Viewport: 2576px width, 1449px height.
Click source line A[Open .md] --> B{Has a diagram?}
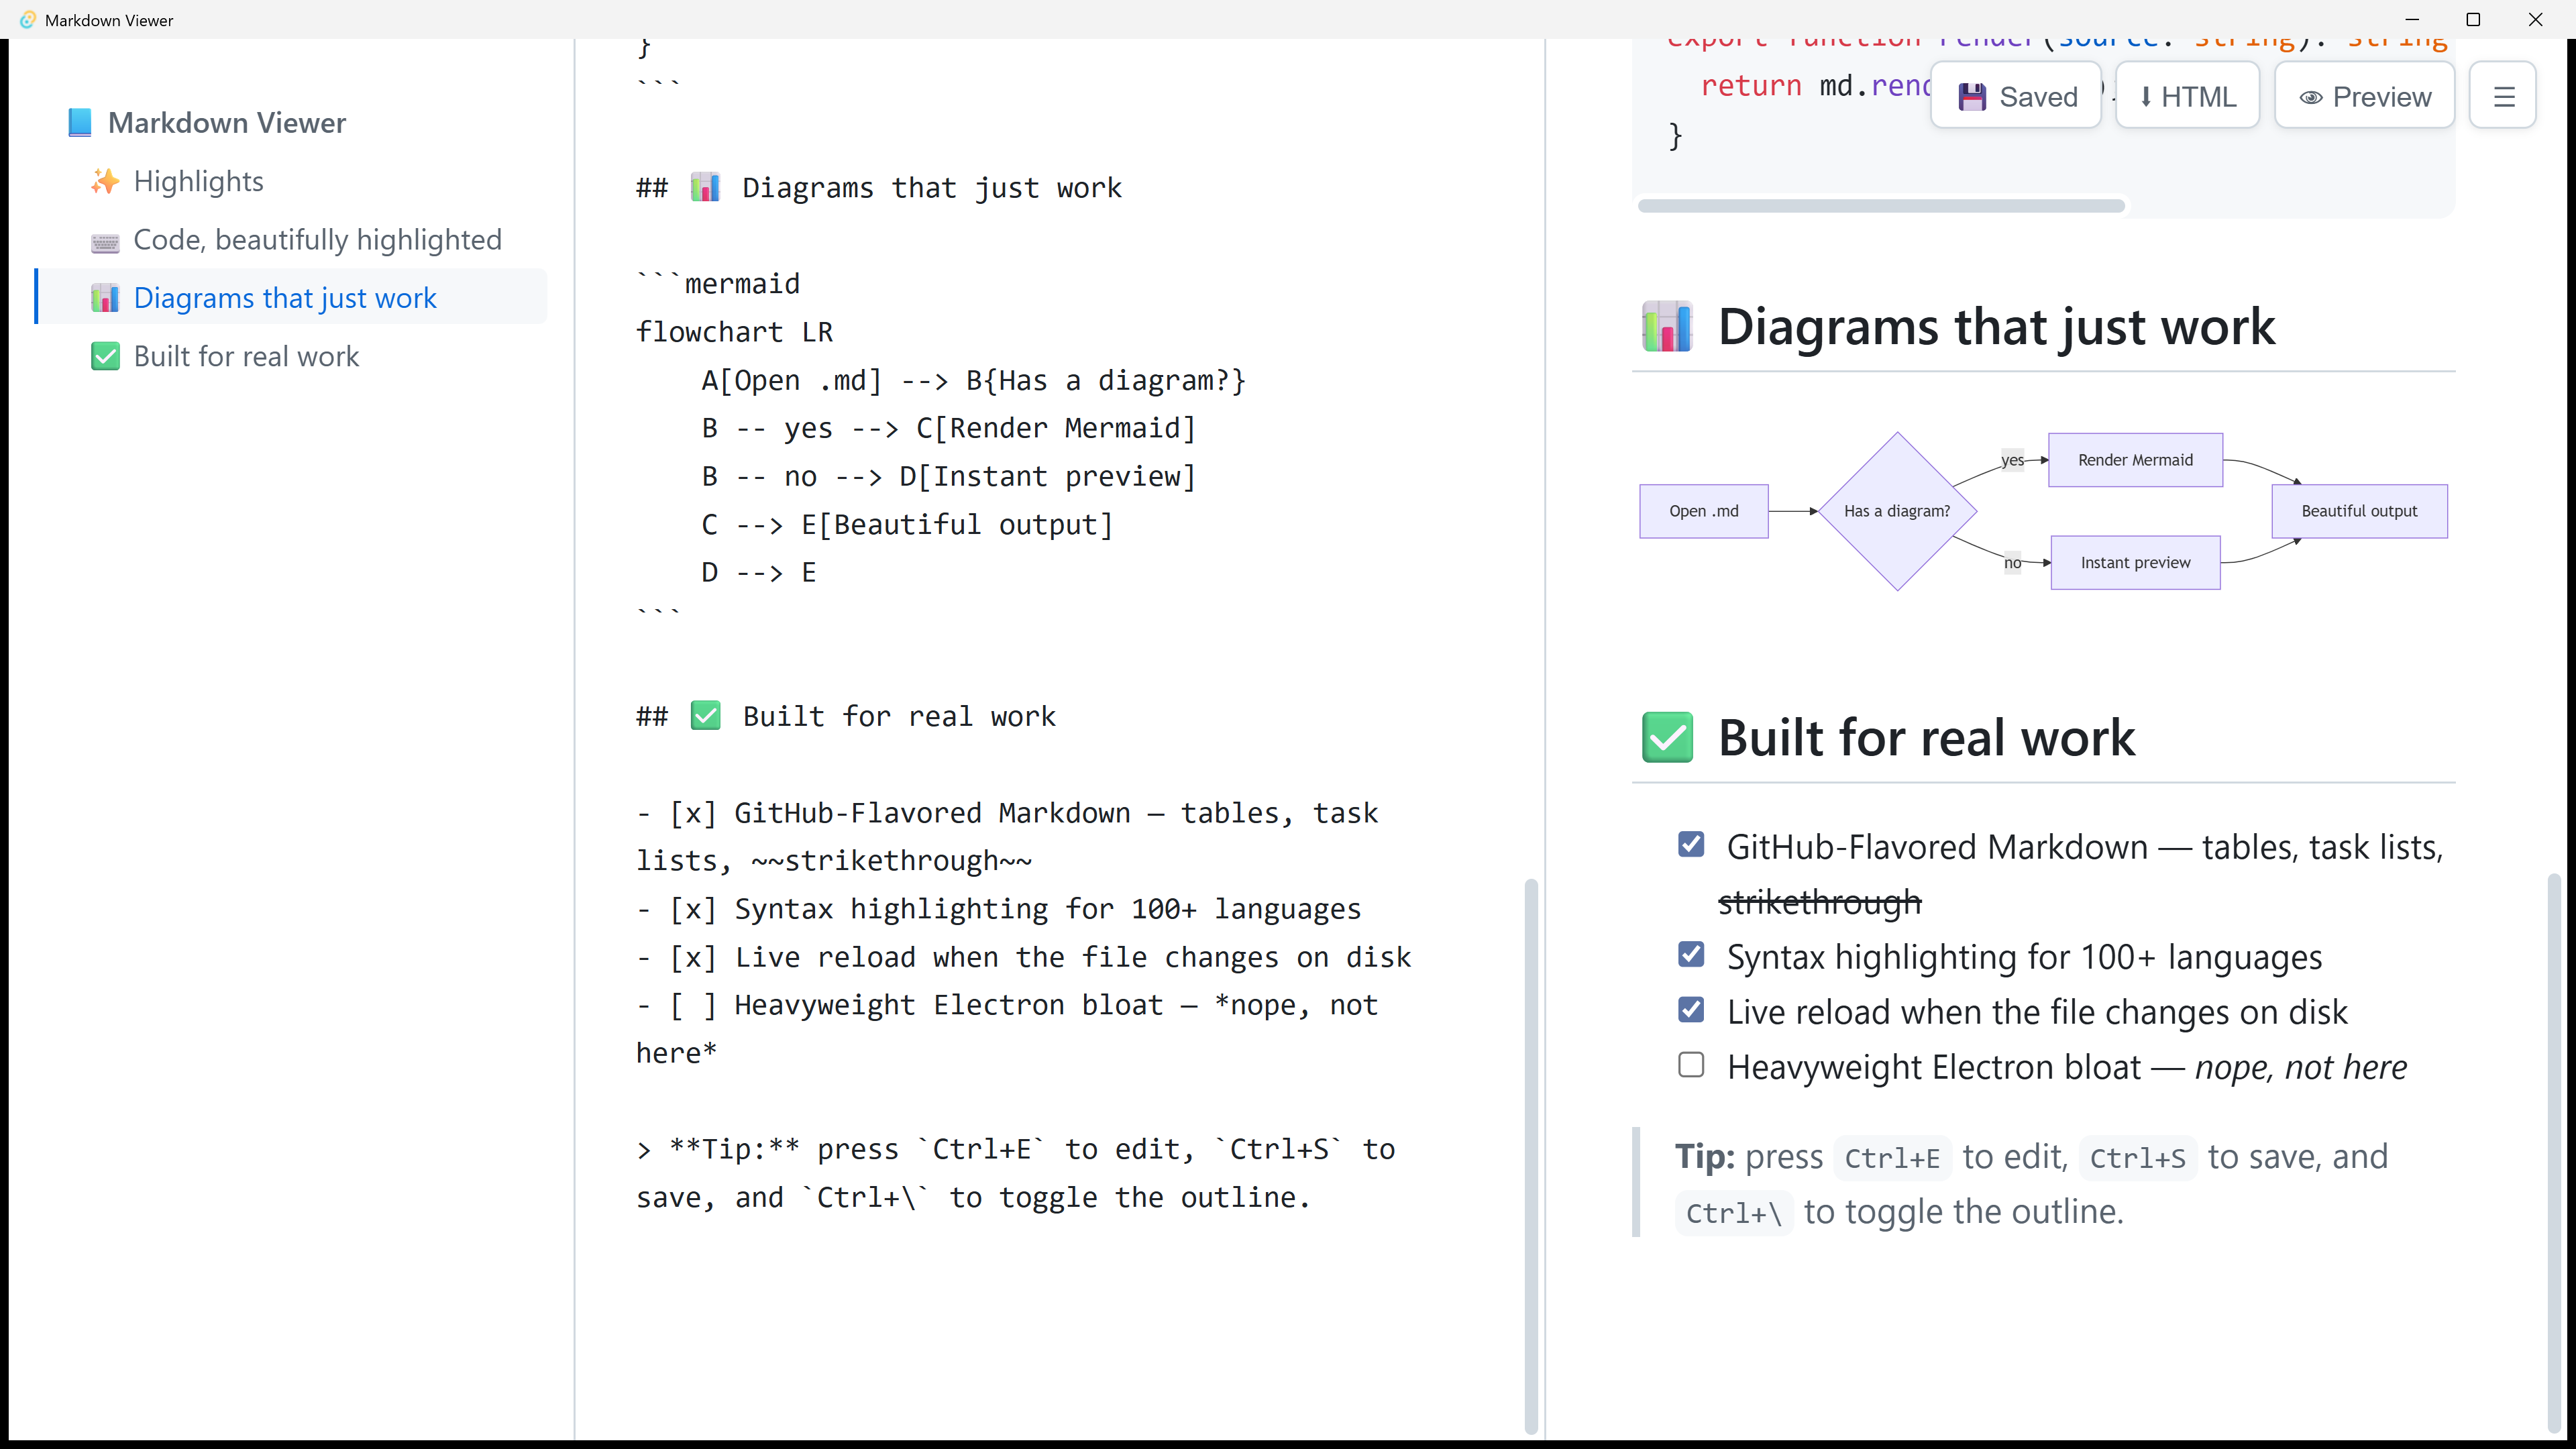click(973, 380)
